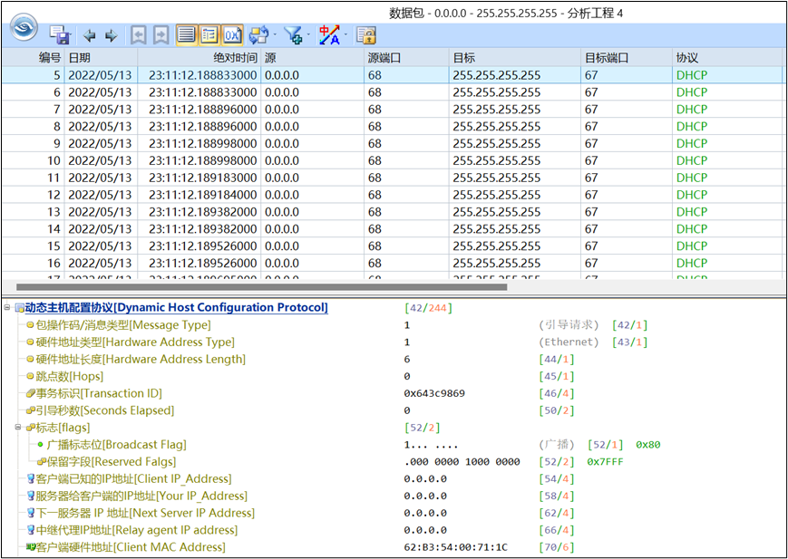Viewport: 788px width, 559px height.
Task: Collapse the 标志[flags] tree node
Action: 18,428
